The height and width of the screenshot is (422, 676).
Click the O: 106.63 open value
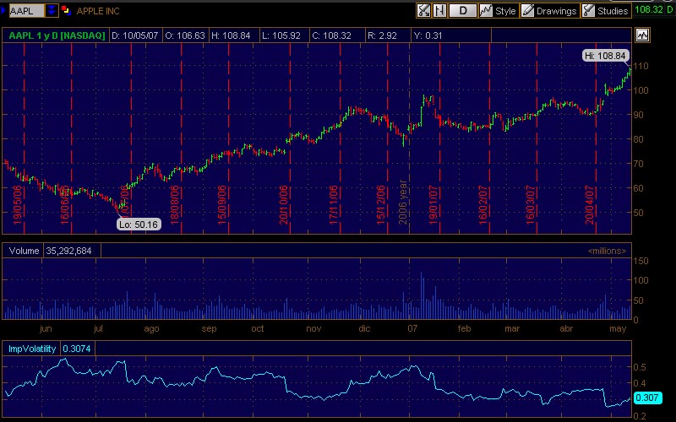[185, 35]
